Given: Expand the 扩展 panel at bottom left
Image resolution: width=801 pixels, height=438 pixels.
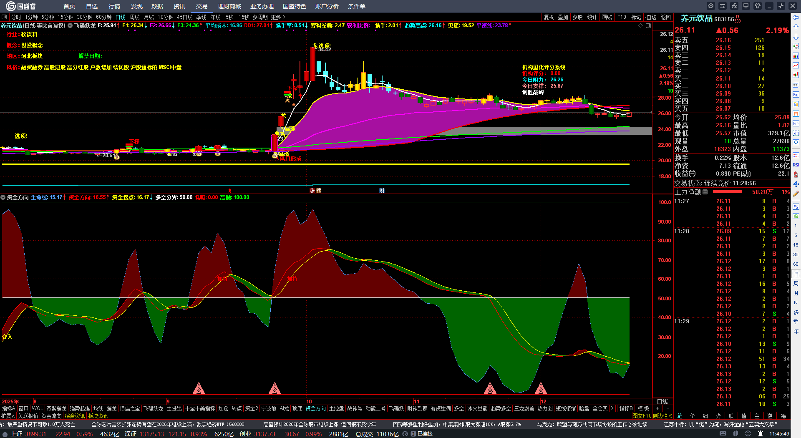Looking at the screenshot, I should (x=8, y=416).
